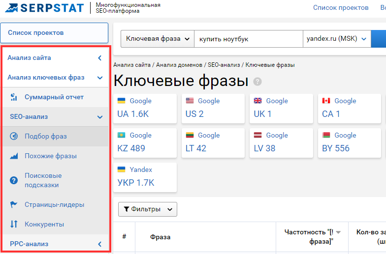386x254 pixels.
Task: Click Ключевые фразы breadcrumb item
Action: 270,65
